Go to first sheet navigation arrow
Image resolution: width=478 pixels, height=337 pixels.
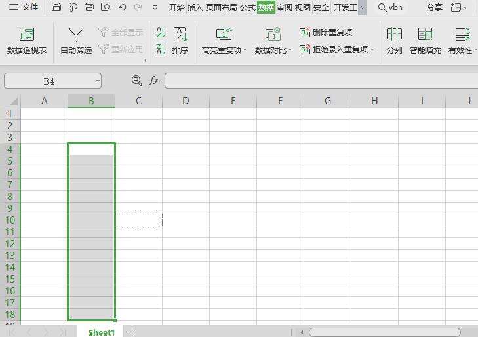point(12,332)
